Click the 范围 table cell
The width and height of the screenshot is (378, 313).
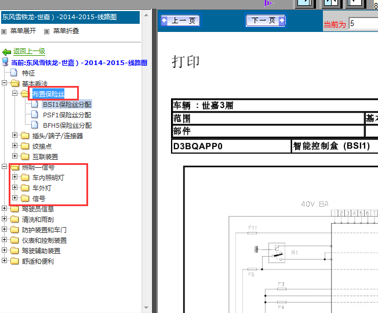pyautogui.click(x=268, y=118)
